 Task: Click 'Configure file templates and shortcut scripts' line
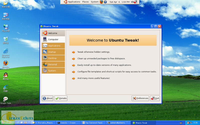[x=117, y=72]
